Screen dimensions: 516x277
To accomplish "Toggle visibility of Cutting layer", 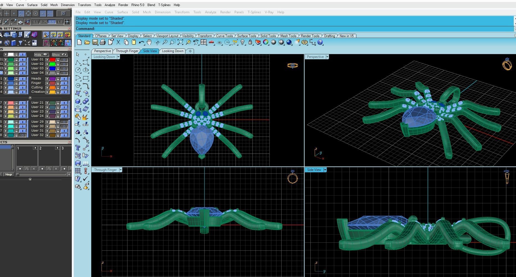I will click(x=64, y=88).
